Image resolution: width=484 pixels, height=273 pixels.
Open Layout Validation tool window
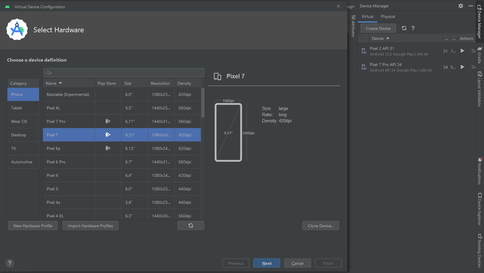[480, 89]
